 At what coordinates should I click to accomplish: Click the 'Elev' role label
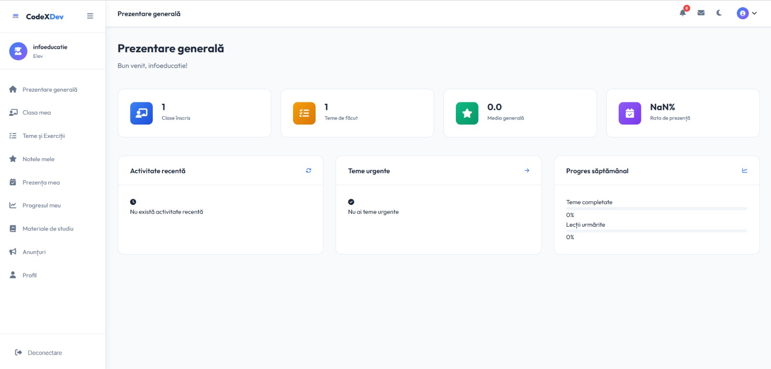coord(38,56)
